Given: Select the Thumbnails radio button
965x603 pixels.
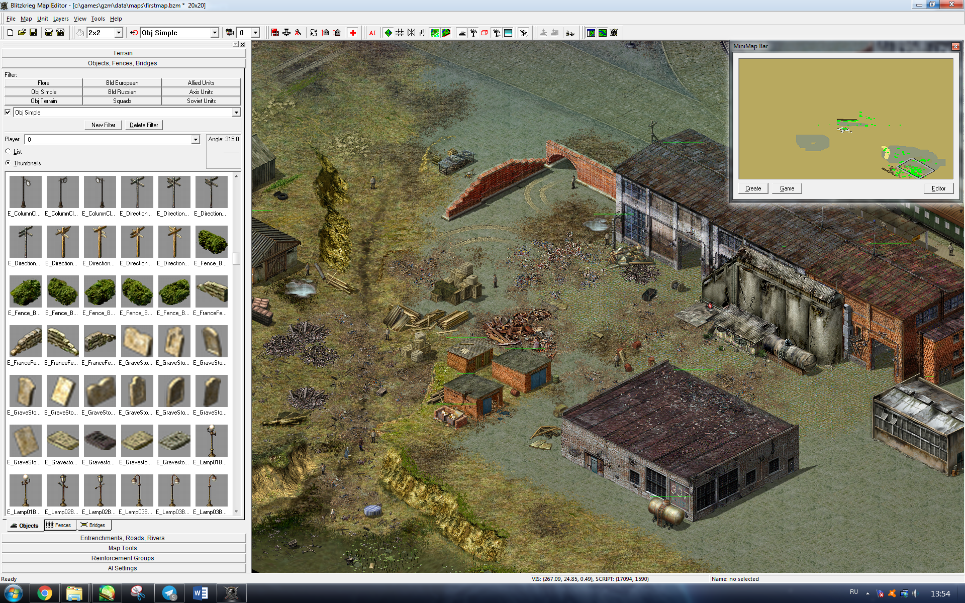Looking at the screenshot, I should click(x=8, y=163).
